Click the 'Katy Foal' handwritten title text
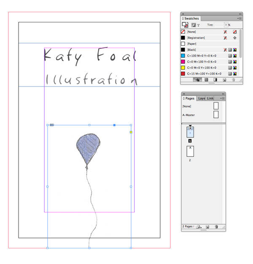The image size is (253, 264). [x=90, y=57]
